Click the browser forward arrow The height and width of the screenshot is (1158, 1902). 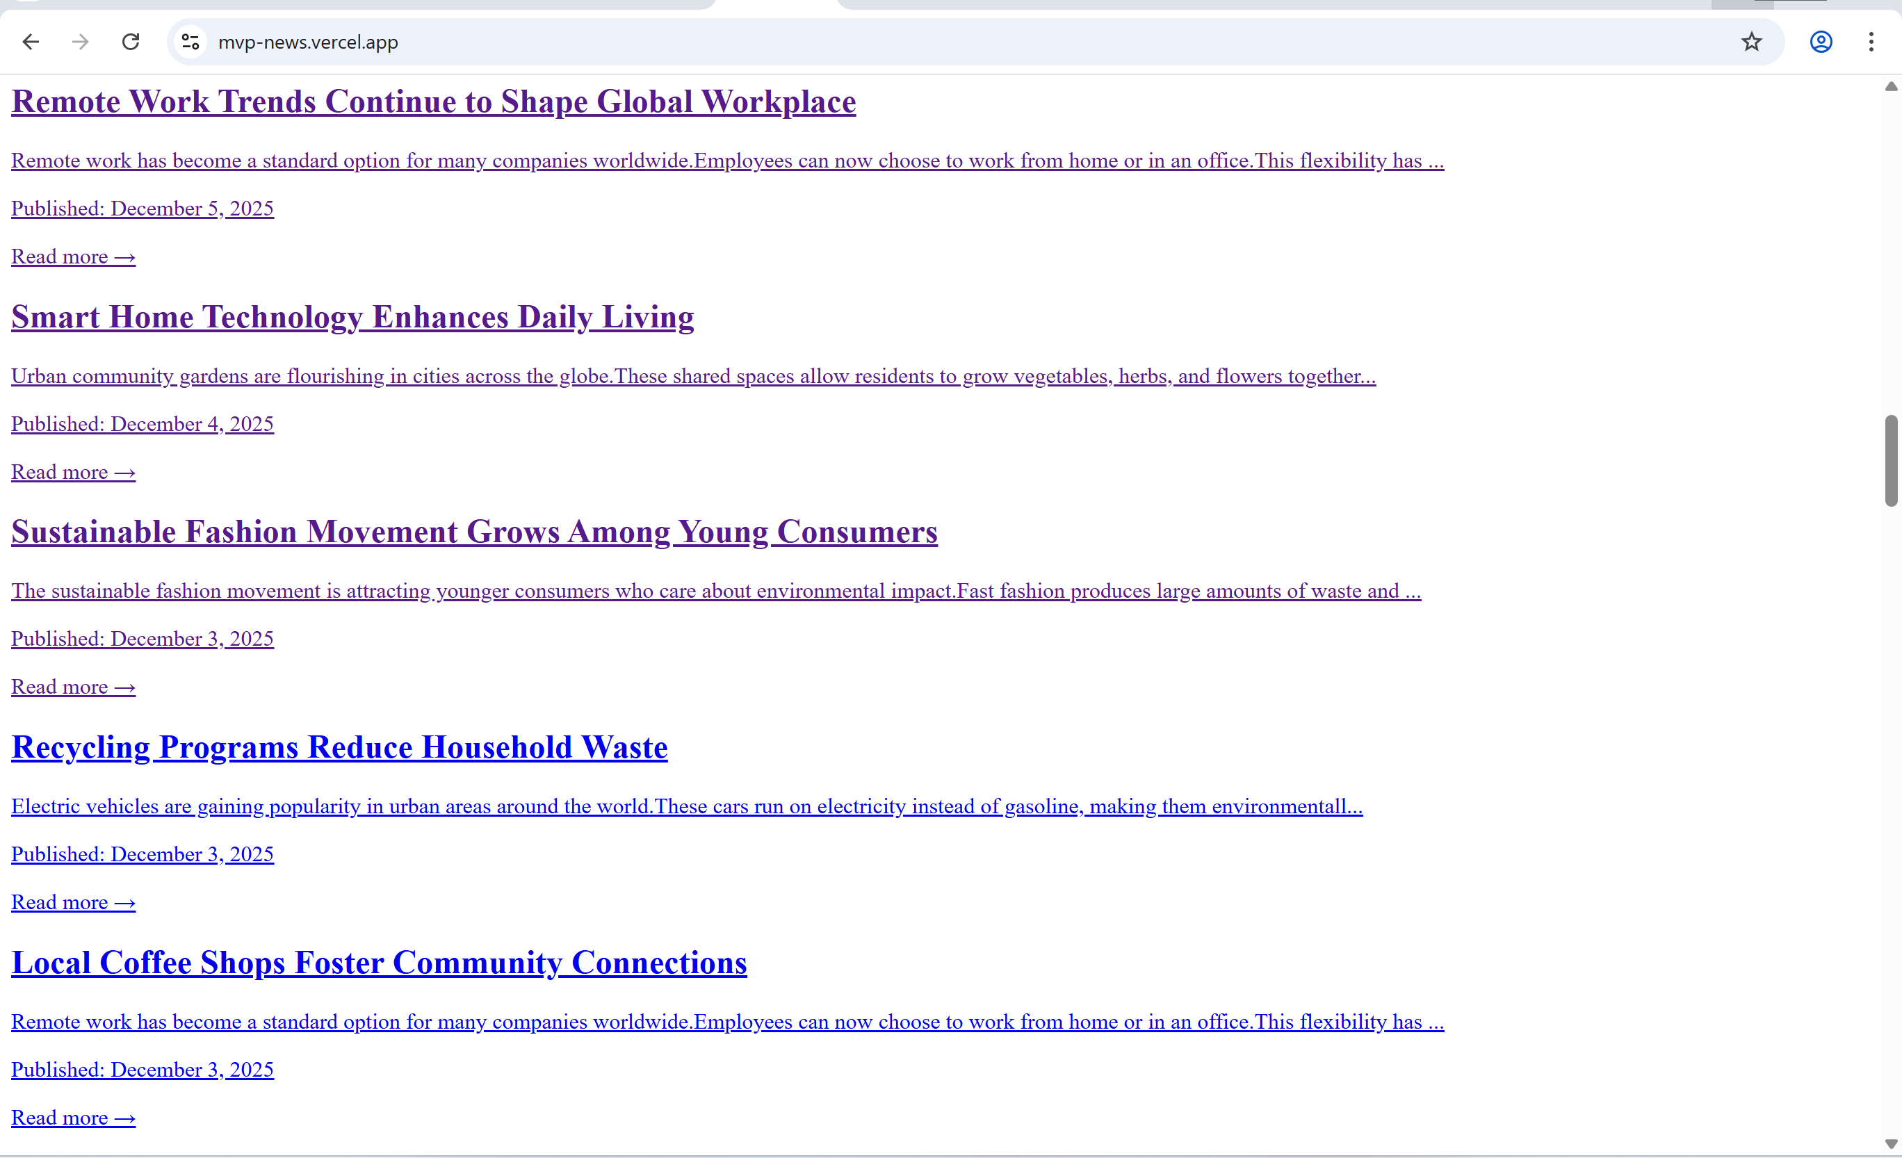point(80,42)
